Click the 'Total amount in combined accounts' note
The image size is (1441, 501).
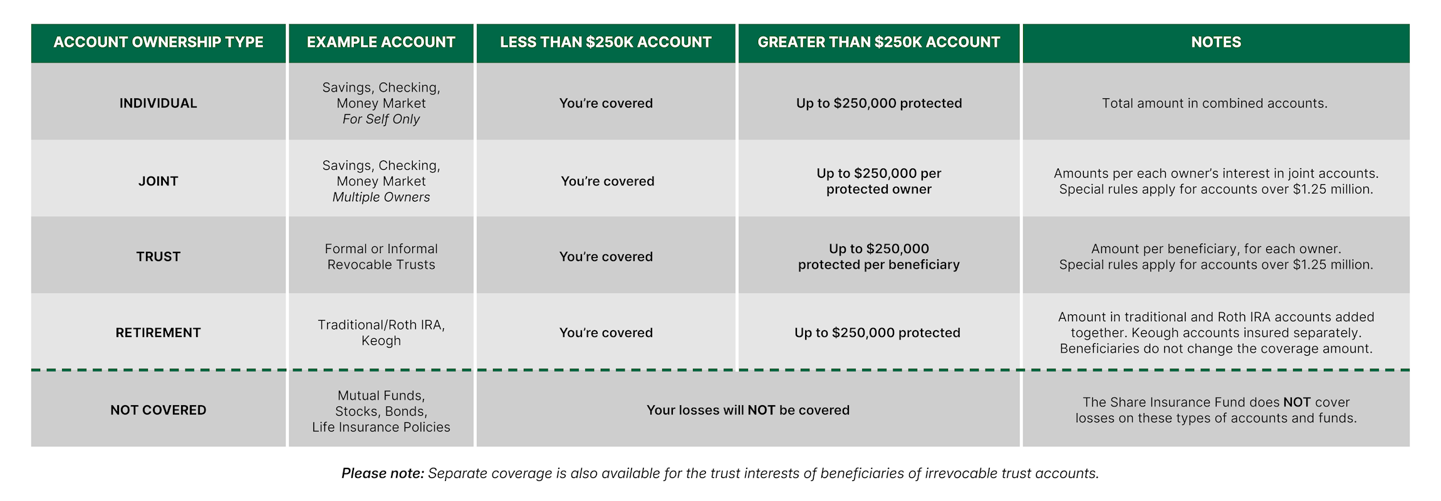[x=1214, y=103]
